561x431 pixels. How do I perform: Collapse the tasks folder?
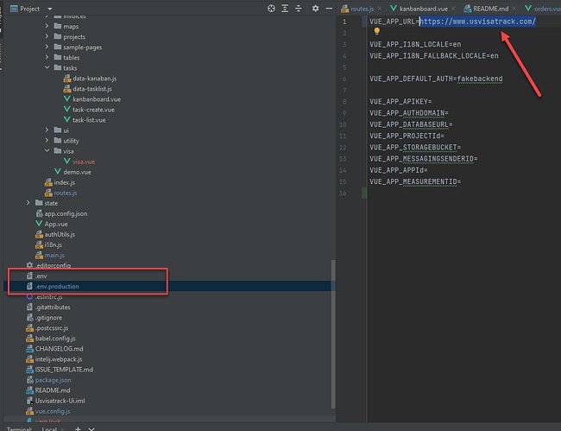(47, 67)
